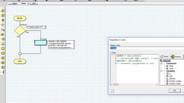Select the 'false' constant in the tree
The height and width of the screenshot is (103, 184).
pyautogui.click(x=171, y=66)
